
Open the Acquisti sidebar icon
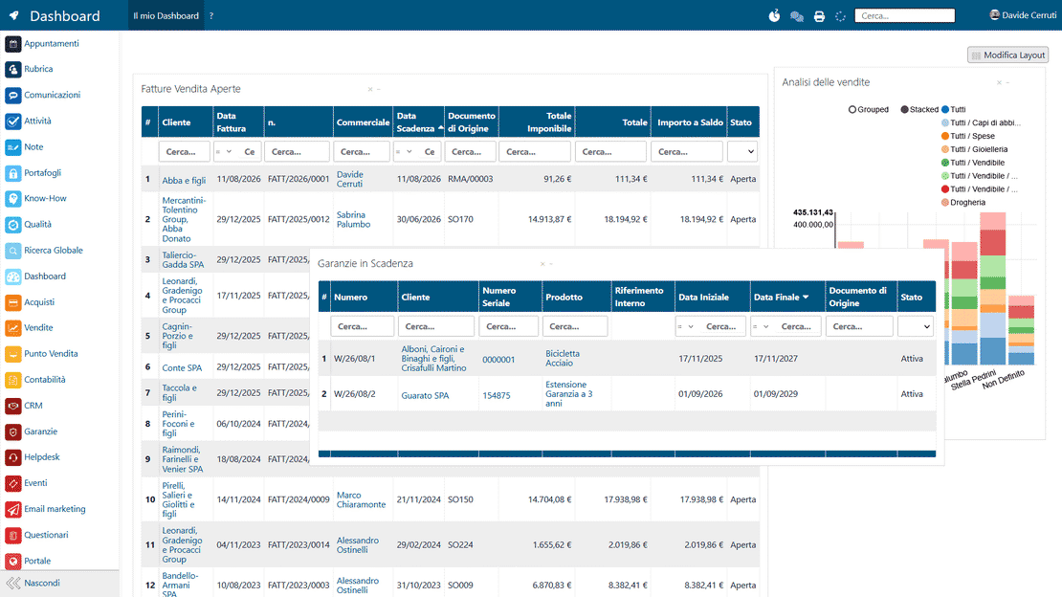[x=12, y=302]
